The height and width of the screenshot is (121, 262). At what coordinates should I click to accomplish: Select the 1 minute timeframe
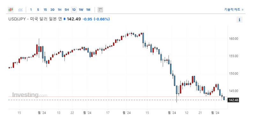click(x=31, y=10)
